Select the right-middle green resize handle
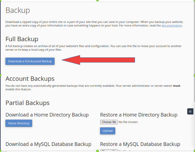 (194, 75)
